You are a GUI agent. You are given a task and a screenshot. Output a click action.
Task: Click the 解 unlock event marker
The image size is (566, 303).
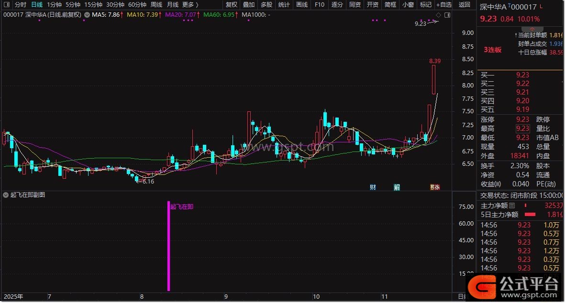(x=397, y=187)
